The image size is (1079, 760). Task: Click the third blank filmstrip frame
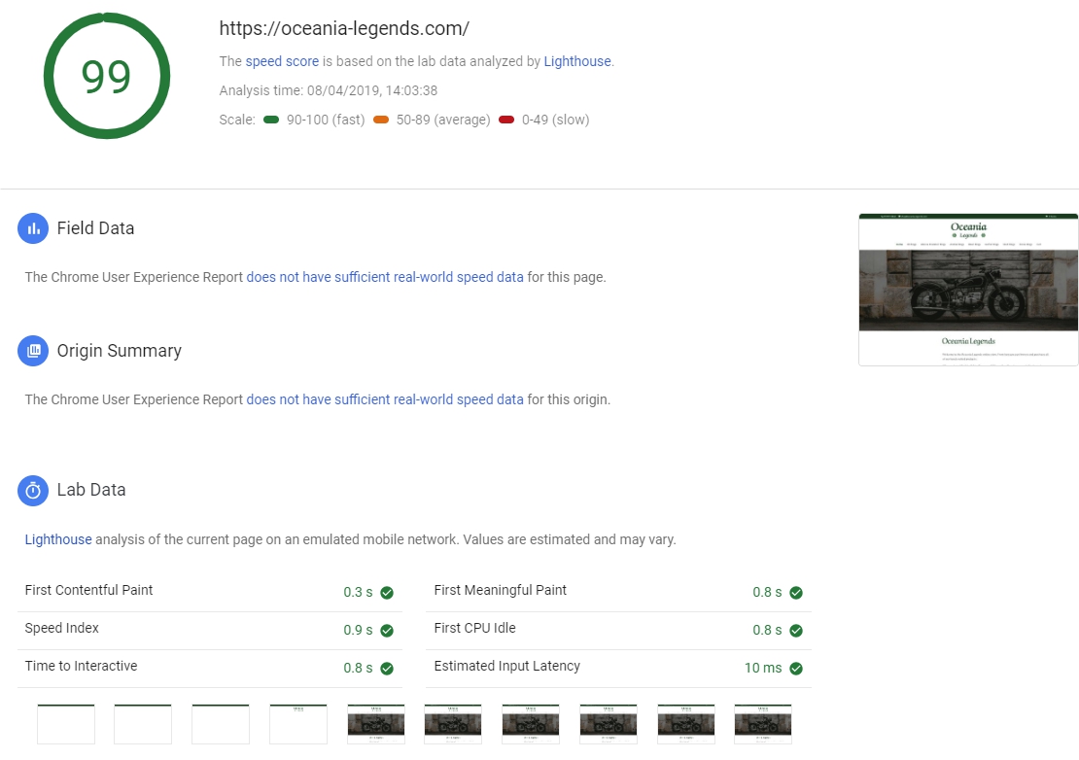221,724
